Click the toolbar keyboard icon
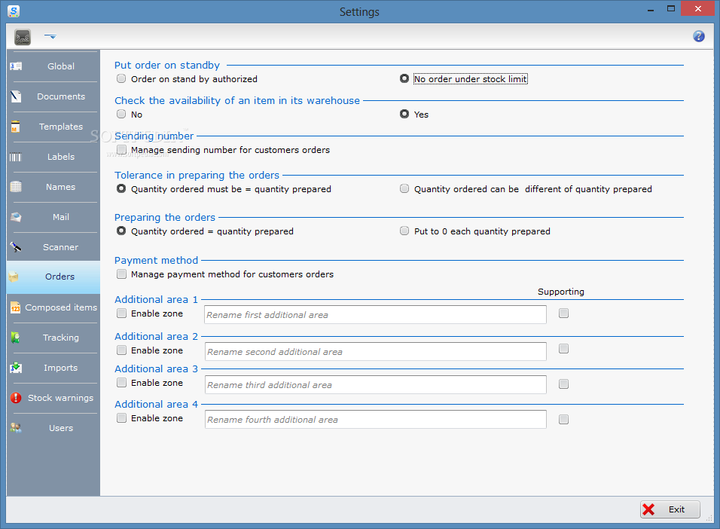720x529 pixels. (23, 37)
